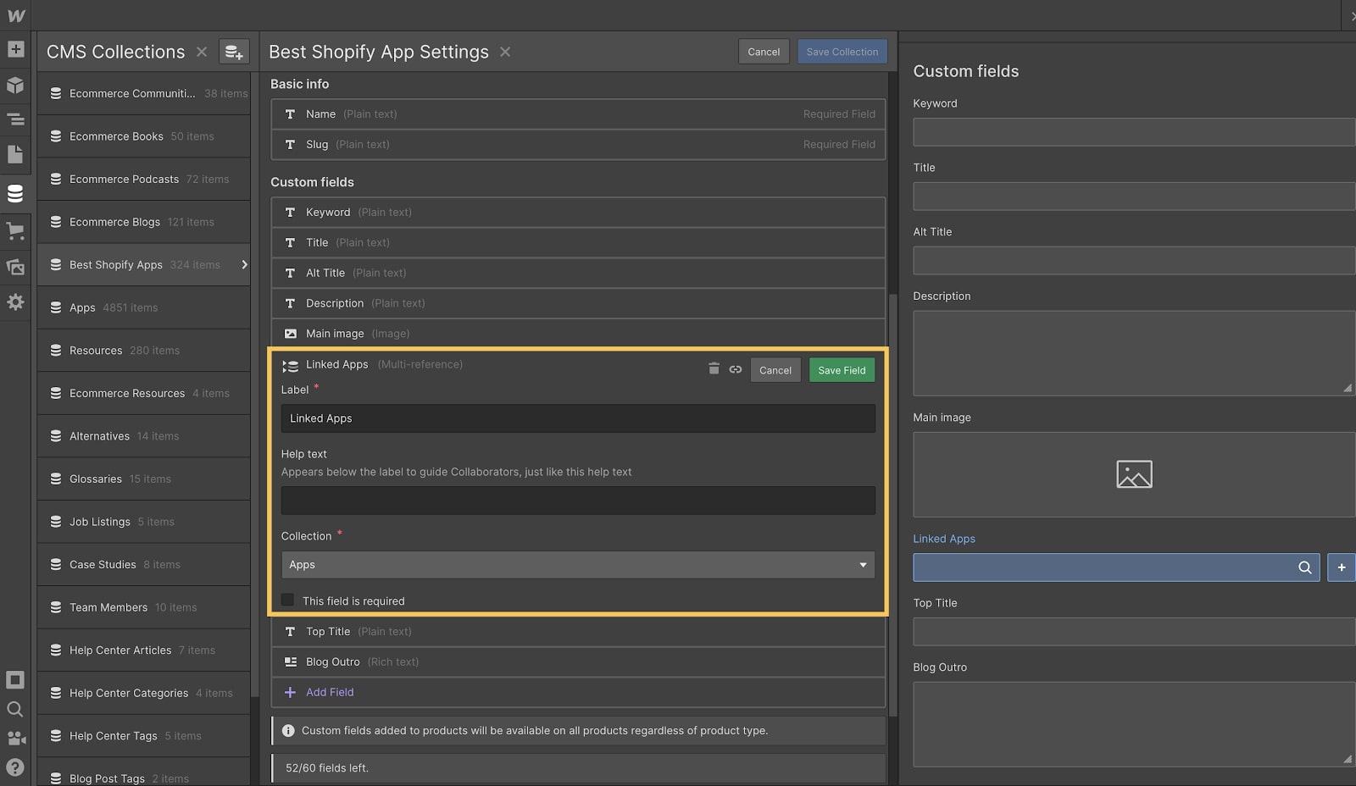Click the audit panel square icon in sidebar
This screenshot has height=786, width=1356.
pos(15,679)
